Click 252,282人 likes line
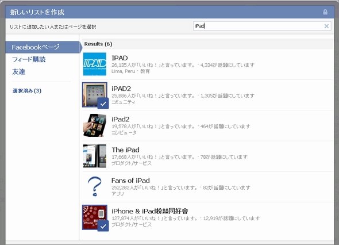The width and height of the screenshot is (339, 245). point(181,187)
